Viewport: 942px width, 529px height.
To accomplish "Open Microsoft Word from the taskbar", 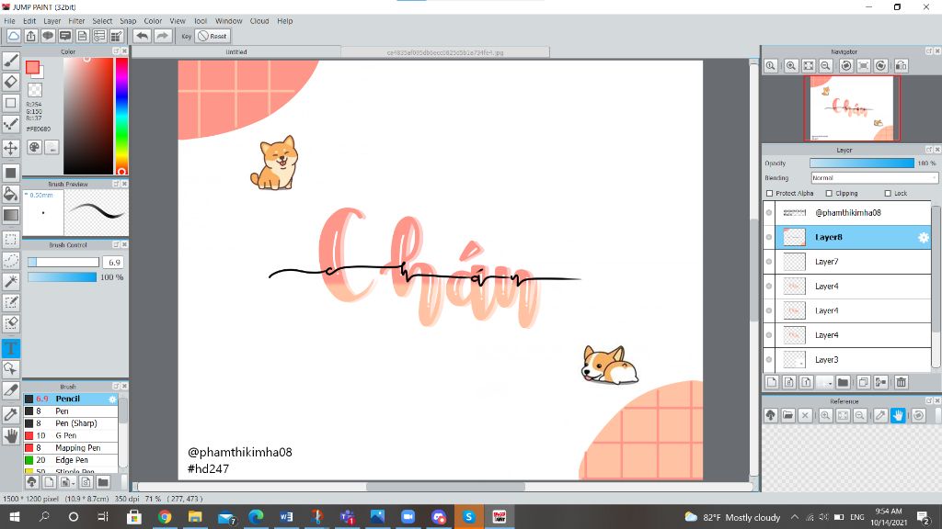I will [x=286, y=517].
